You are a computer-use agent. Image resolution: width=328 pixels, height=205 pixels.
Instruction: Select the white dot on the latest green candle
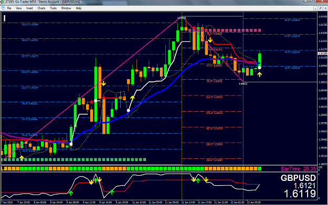(259, 68)
